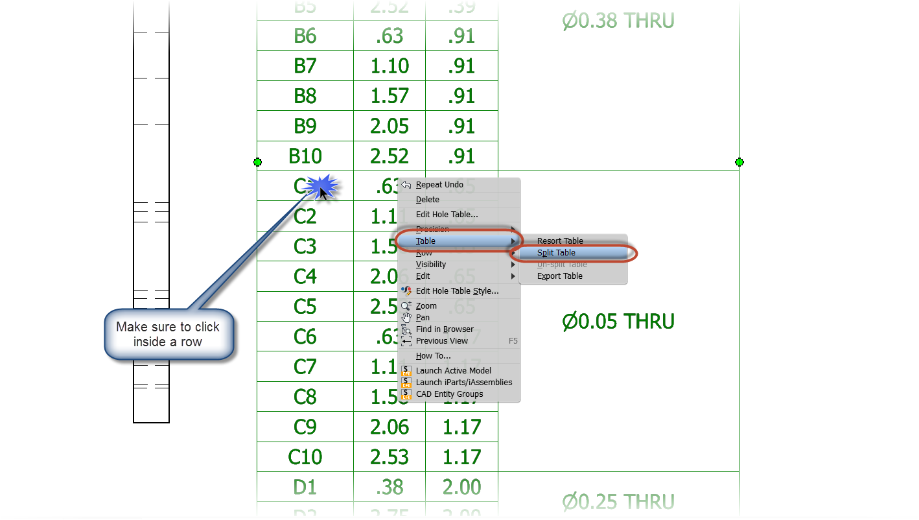Image resolution: width=919 pixels, height=520 pixels.
Task: Expand the Row submenu
Action: (x=423, y=252)
